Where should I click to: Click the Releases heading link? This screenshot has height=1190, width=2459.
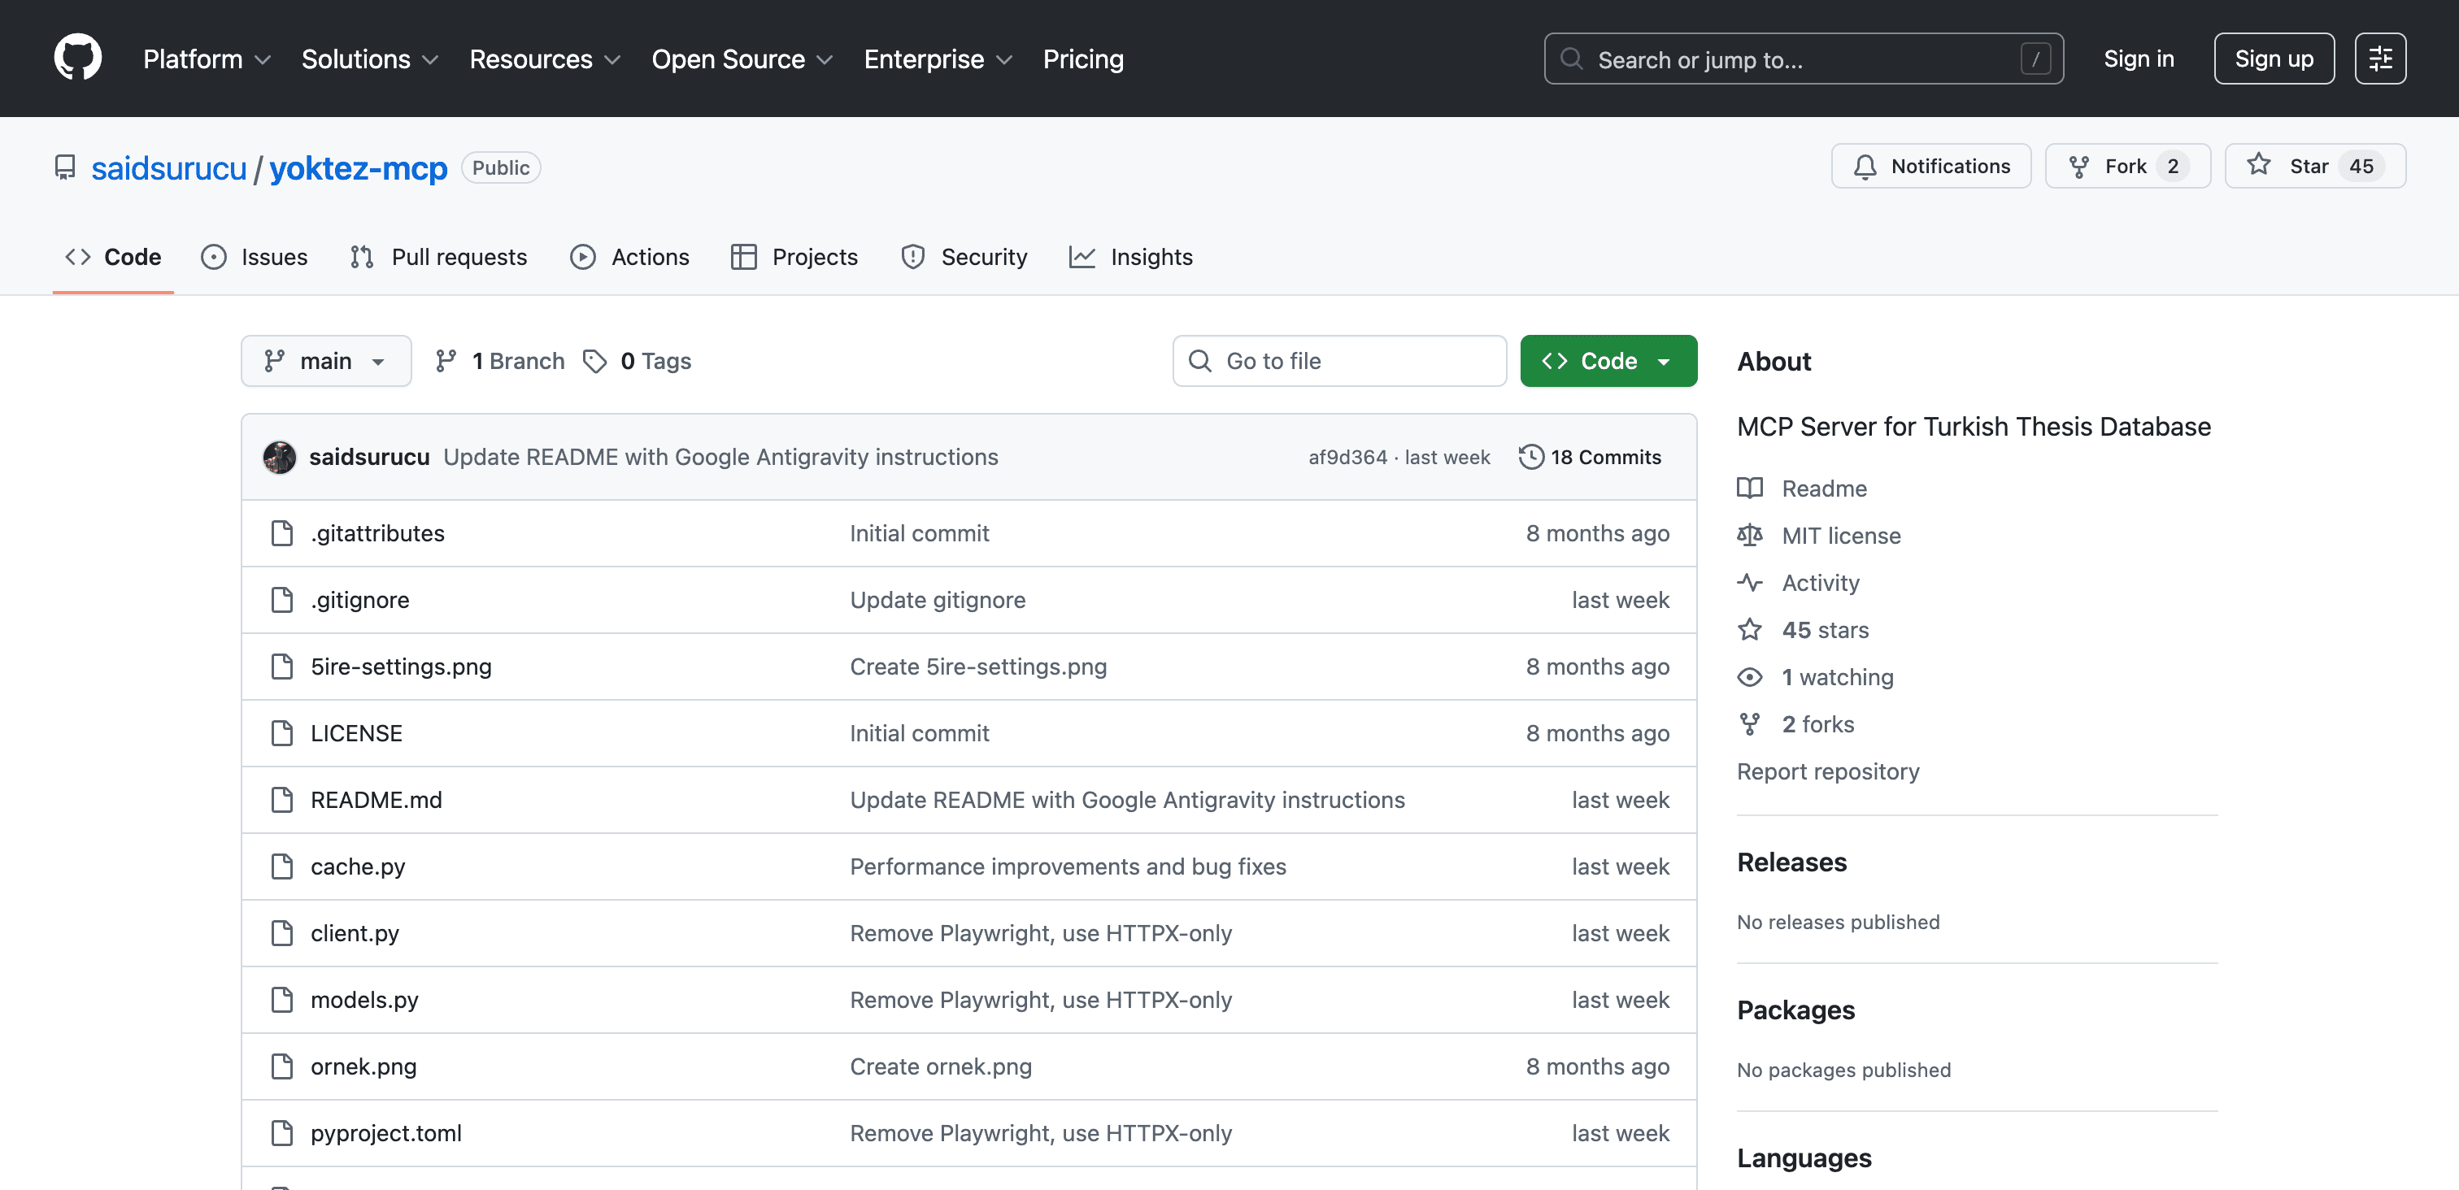1791,862
